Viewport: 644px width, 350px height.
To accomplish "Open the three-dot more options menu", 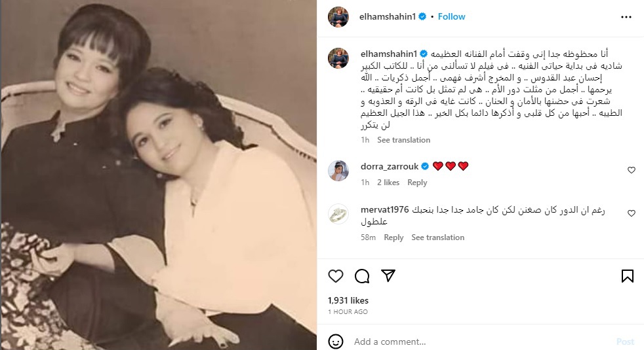I will point(626,17).
